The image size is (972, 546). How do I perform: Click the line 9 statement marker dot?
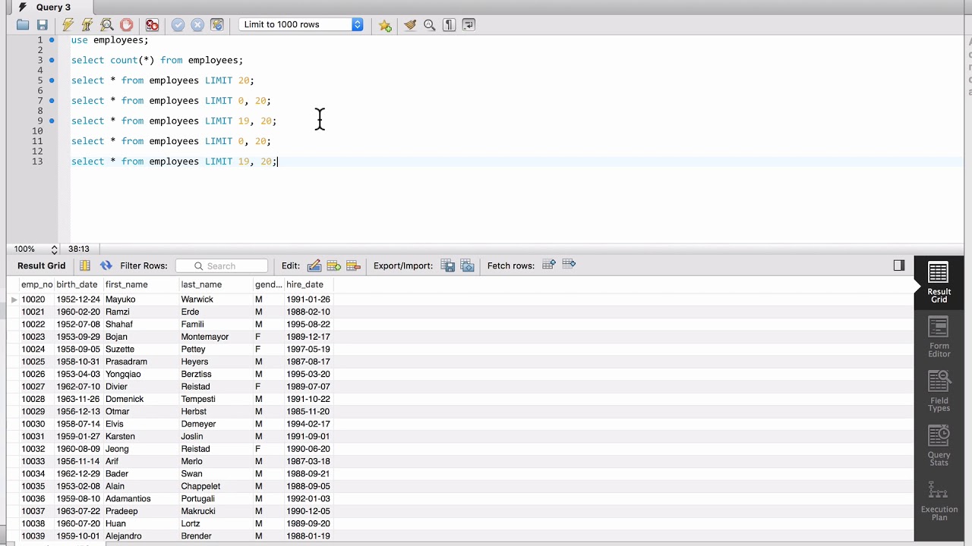pyautogui.click(x=52, y=121)
